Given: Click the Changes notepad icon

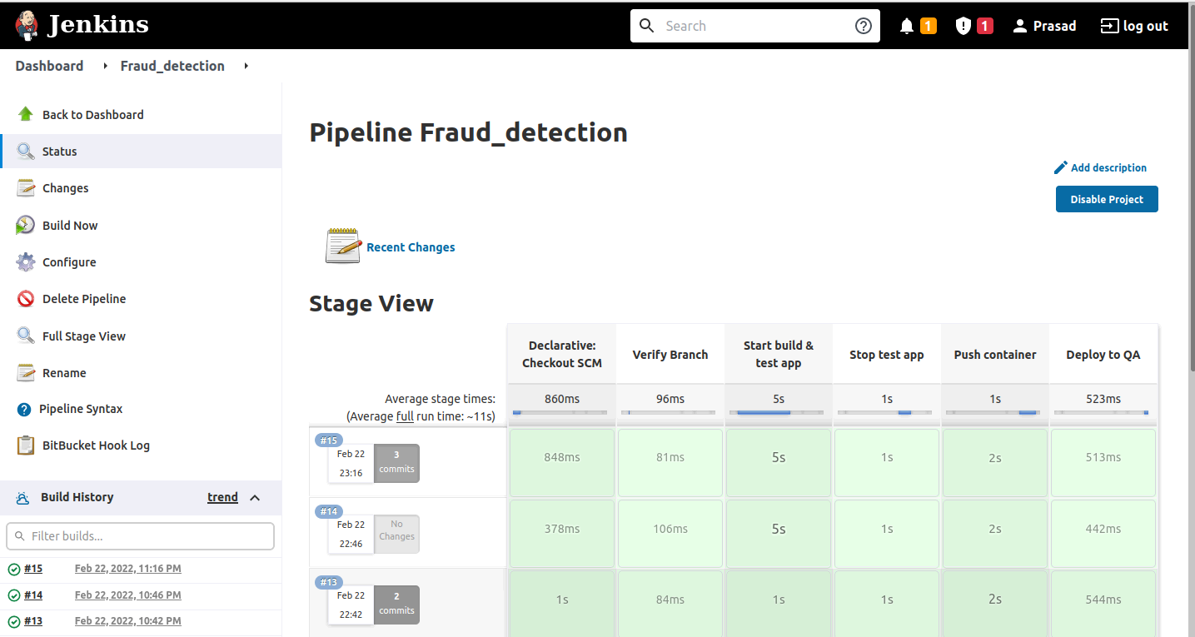Looking at the screenshot, I should [x=26, y=187].
